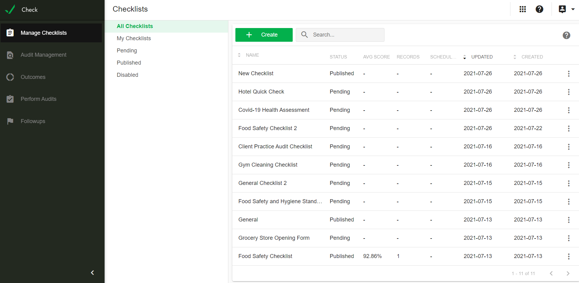Open row menu for Food Safety Checklist

(x=569, y=256)
